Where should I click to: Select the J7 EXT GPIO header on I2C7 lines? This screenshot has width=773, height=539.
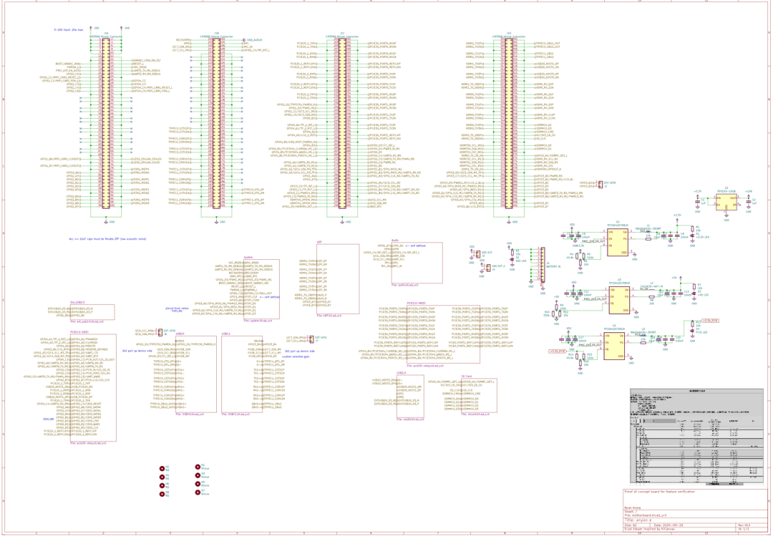(311, 339)
